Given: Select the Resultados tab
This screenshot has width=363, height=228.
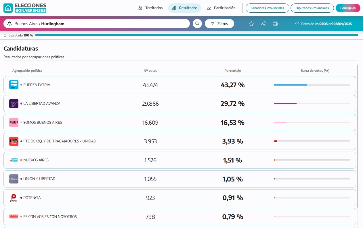Looking at the screenshot, I should [185, 8].
